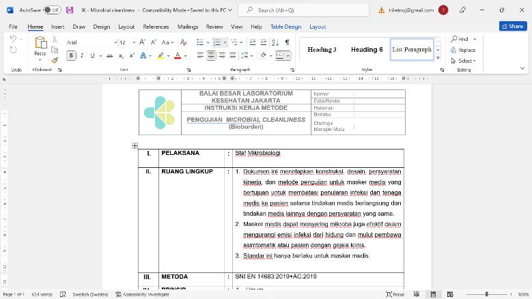Click the Numbering list icon
Viewport: 532px width, 299px height.
216,42
